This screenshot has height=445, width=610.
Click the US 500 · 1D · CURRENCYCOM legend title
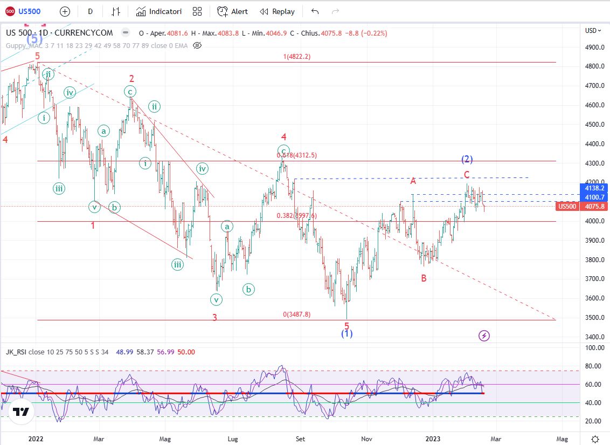pos(59,33)
